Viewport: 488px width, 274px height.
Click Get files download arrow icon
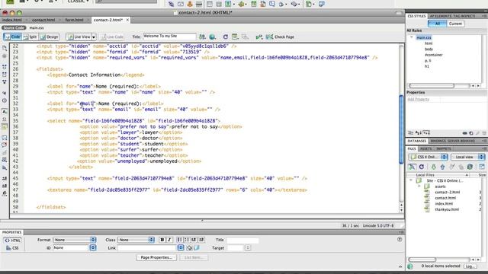coord(434,167)
